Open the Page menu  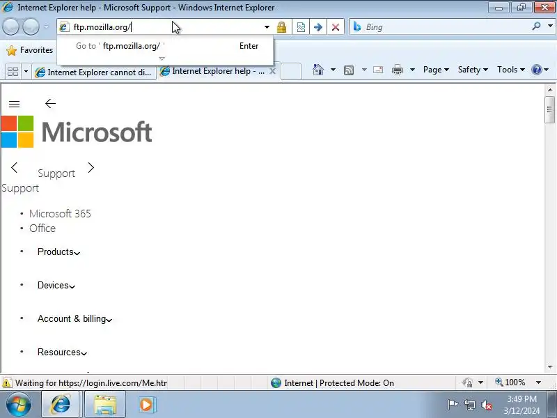click(436, 70)
